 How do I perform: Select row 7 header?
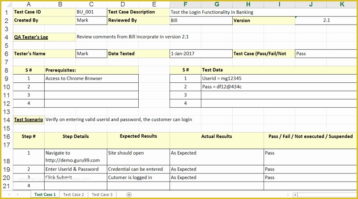(7, 62)
